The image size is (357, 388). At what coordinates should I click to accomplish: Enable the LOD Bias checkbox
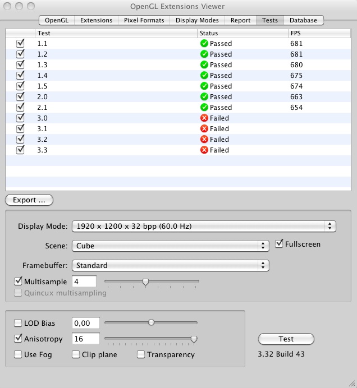[18, 323]
